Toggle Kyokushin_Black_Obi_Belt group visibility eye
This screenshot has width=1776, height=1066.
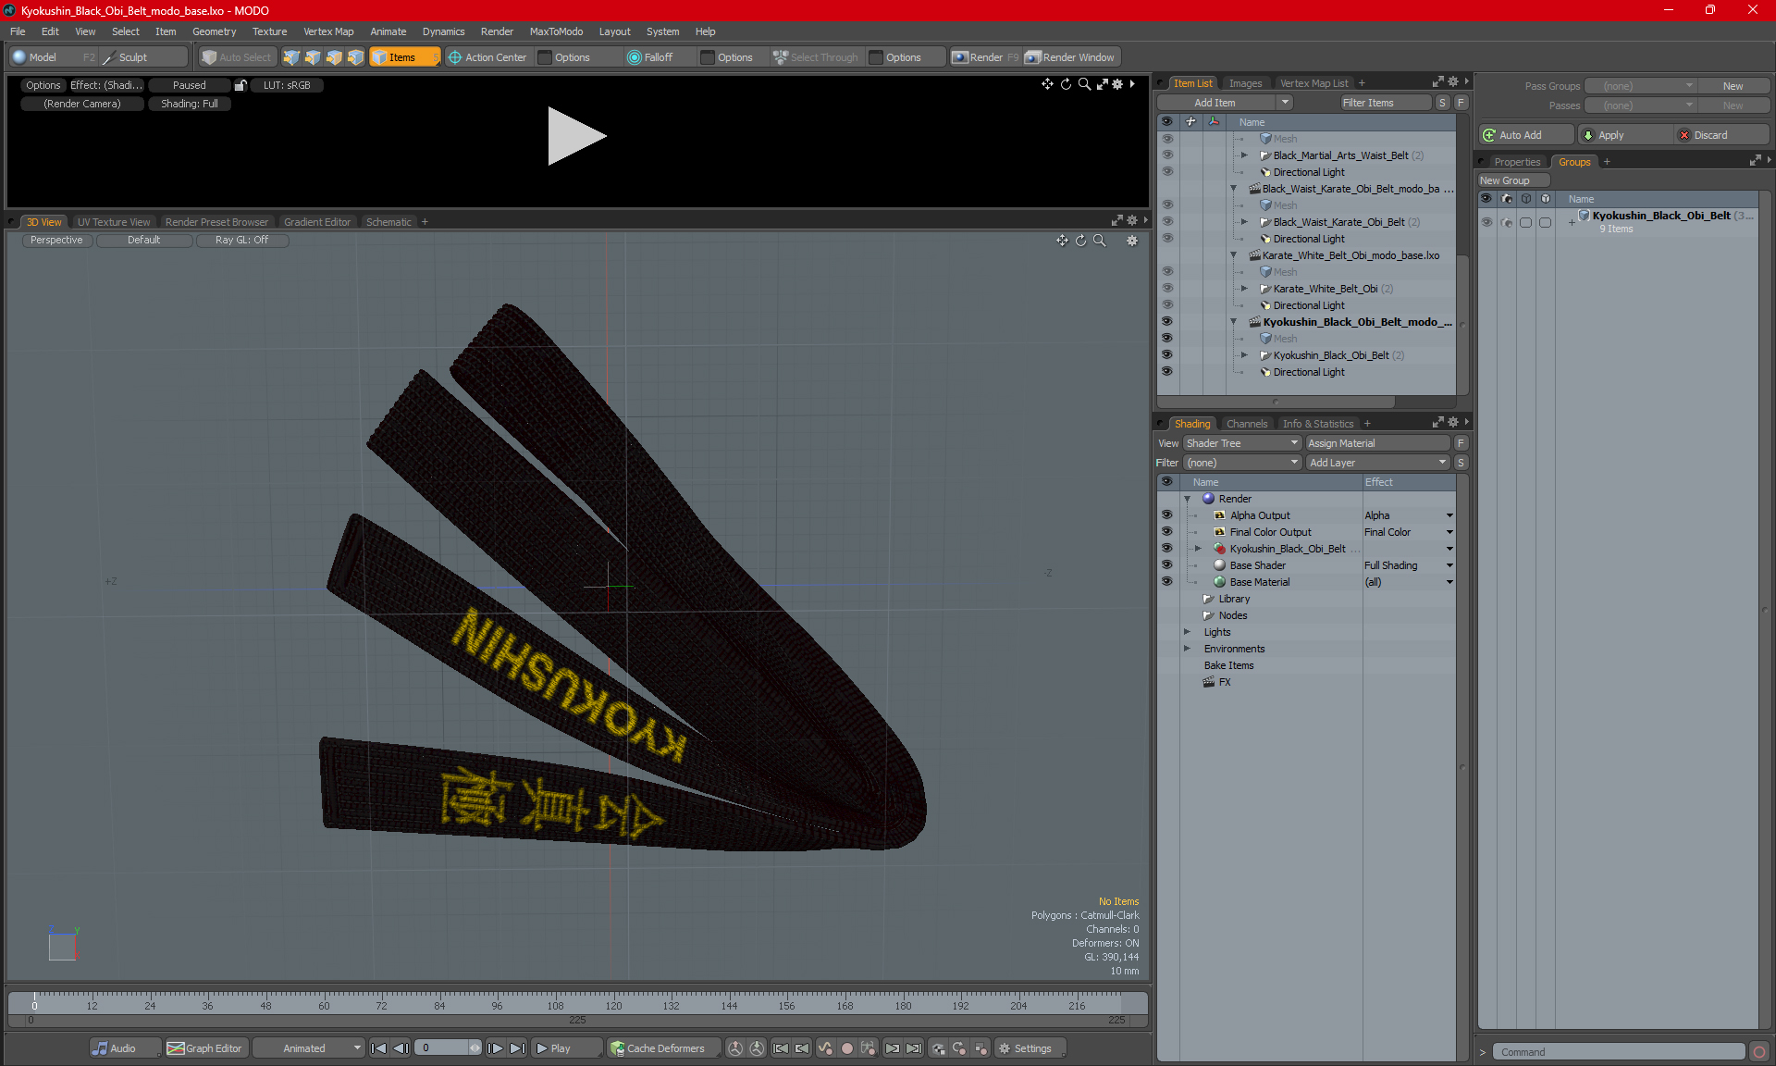pyautogui.click(x=1486, y=222)
